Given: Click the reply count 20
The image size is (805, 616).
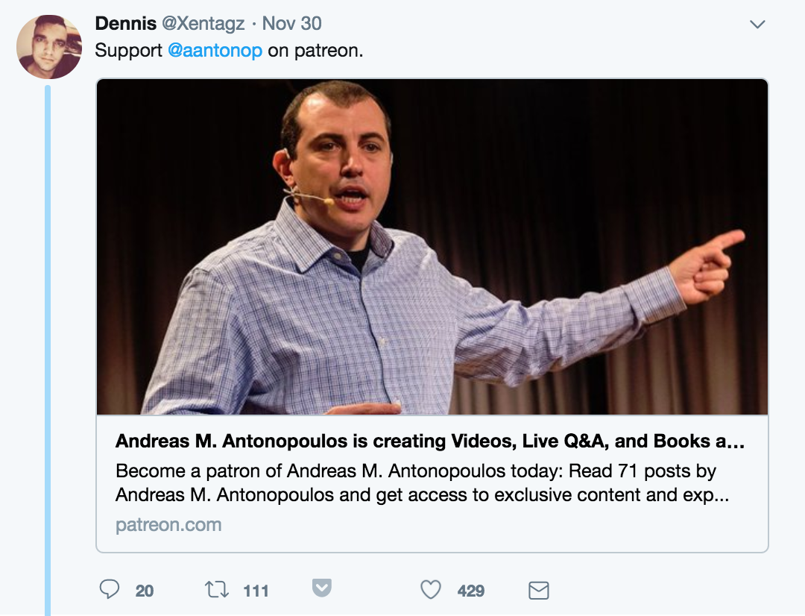Looking at the screenshot, I should (x=145, y=591).
